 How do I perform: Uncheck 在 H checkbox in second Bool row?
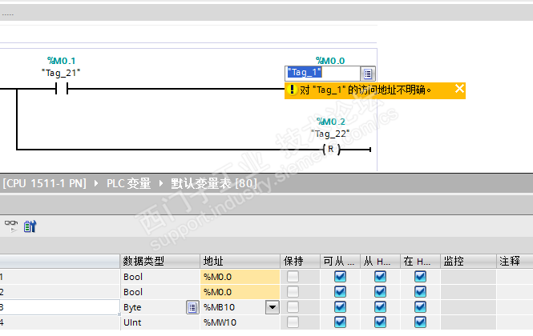[x=420, y=292]
